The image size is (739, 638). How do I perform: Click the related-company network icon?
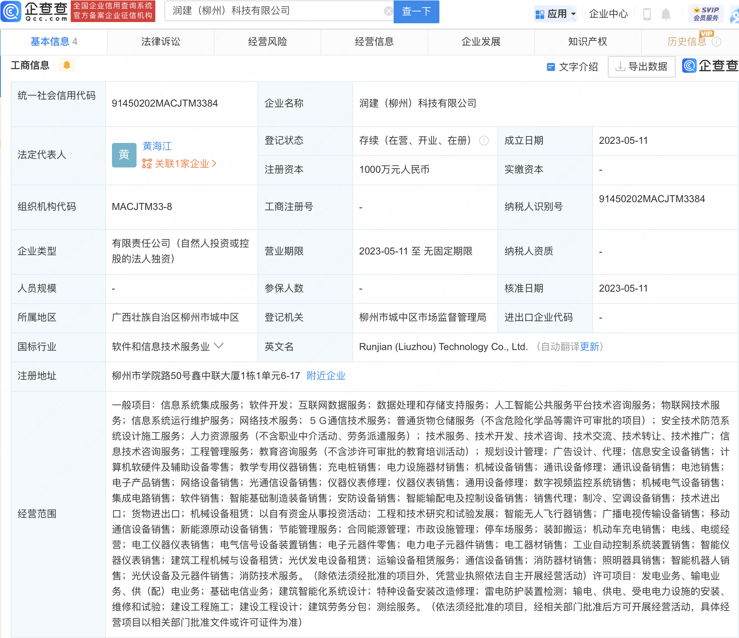coord(147,164)
